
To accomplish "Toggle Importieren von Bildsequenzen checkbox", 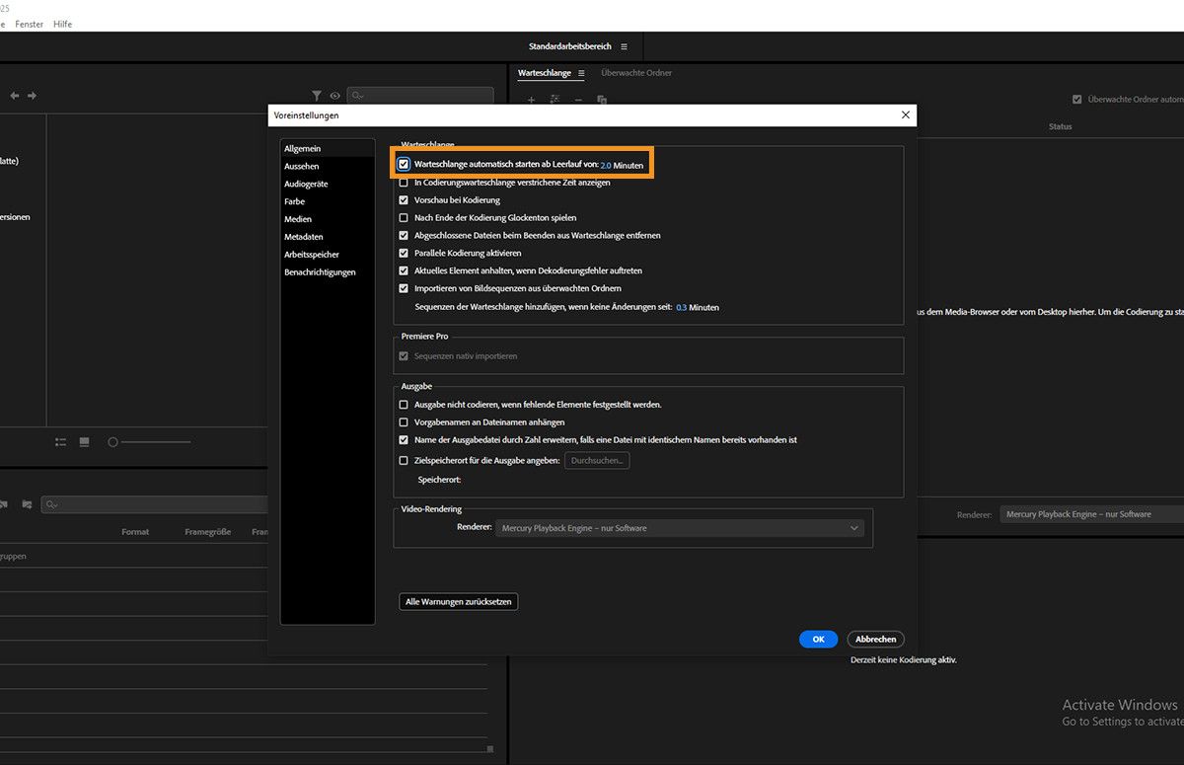I will [404, 288].
